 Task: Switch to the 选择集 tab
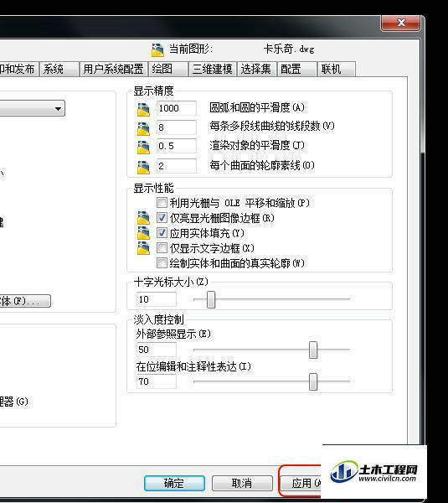coord(256,69)
